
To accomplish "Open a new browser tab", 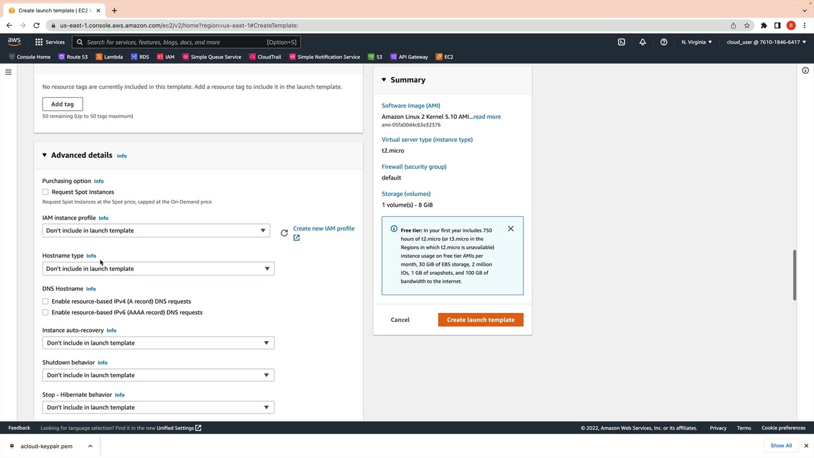I will tap(114, 10).
